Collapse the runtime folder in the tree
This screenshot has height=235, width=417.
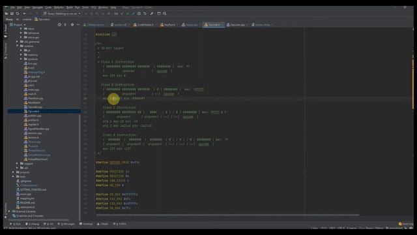pos(18,46)
